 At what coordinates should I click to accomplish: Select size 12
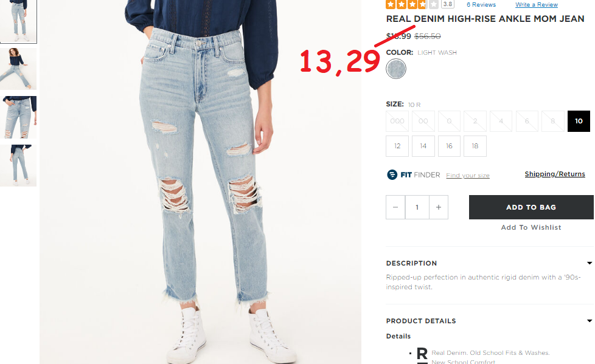(397, 146)
